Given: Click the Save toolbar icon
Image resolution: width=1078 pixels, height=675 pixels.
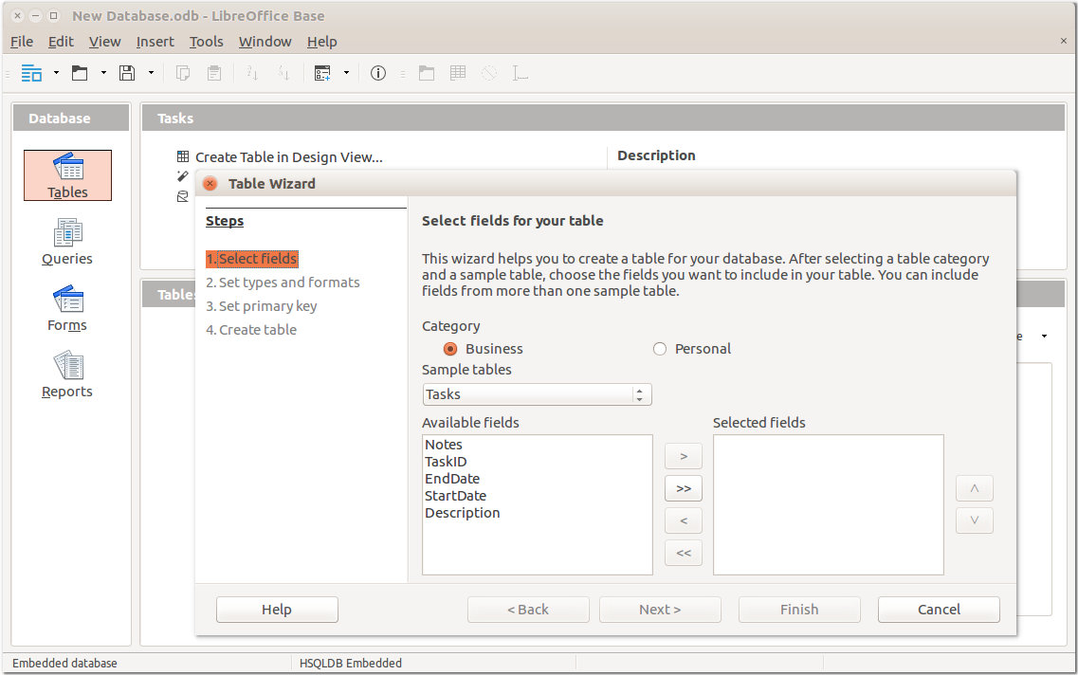Looking at the screenshot, I should point(127,73).
